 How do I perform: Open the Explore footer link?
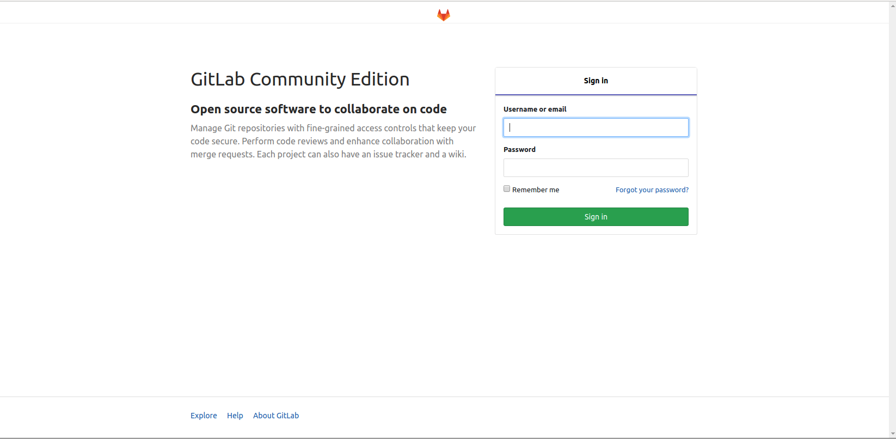[x=204, y=416]
